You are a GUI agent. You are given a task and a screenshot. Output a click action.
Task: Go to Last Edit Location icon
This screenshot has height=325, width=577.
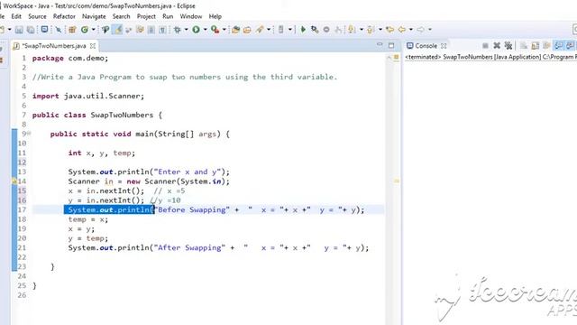pyautogui.click(x=389, y=29)
